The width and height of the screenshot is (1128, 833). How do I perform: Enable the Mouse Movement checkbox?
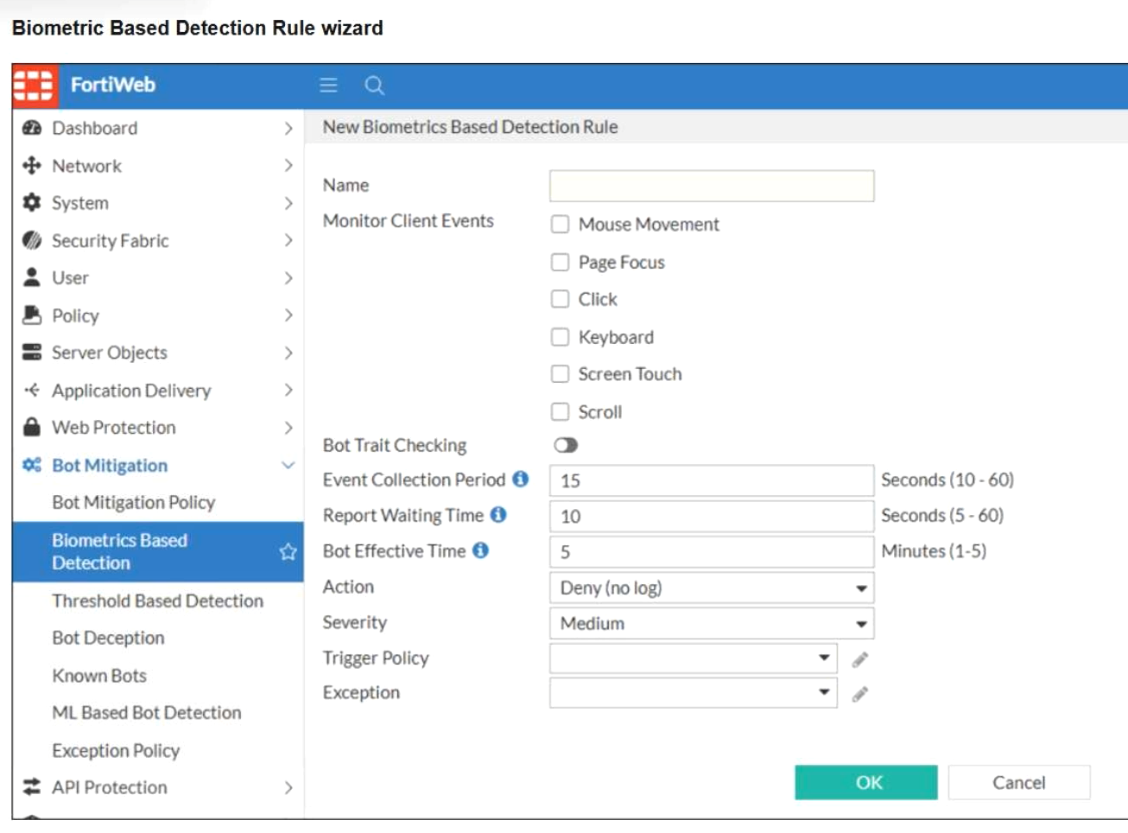561,225
